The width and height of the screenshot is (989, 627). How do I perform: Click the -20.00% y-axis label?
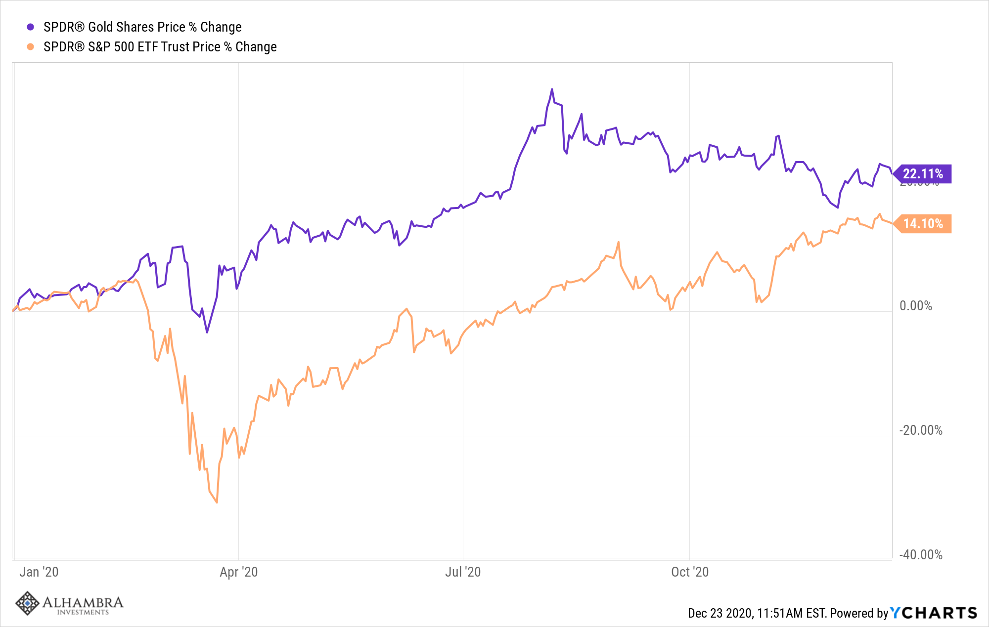pos(921,430)
